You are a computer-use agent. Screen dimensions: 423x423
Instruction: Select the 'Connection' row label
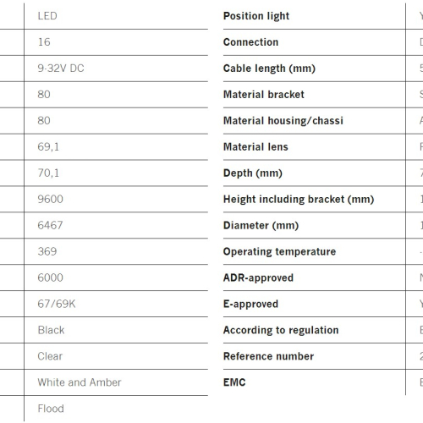tap(250, 42)
